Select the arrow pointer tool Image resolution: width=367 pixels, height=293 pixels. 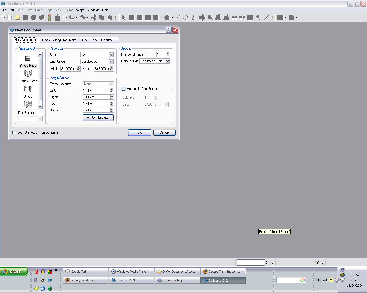(124, 18)
